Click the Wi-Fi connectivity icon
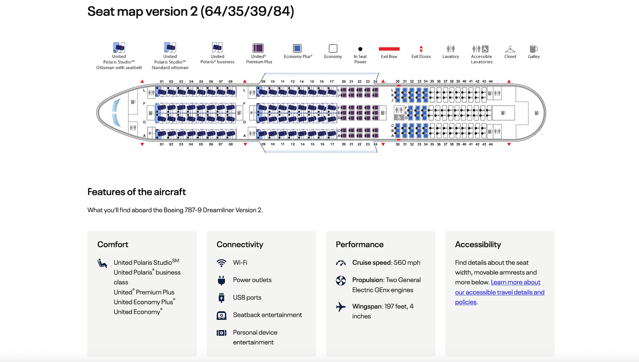This screenshot has width=639, height=362. click(x=221, y=263)
